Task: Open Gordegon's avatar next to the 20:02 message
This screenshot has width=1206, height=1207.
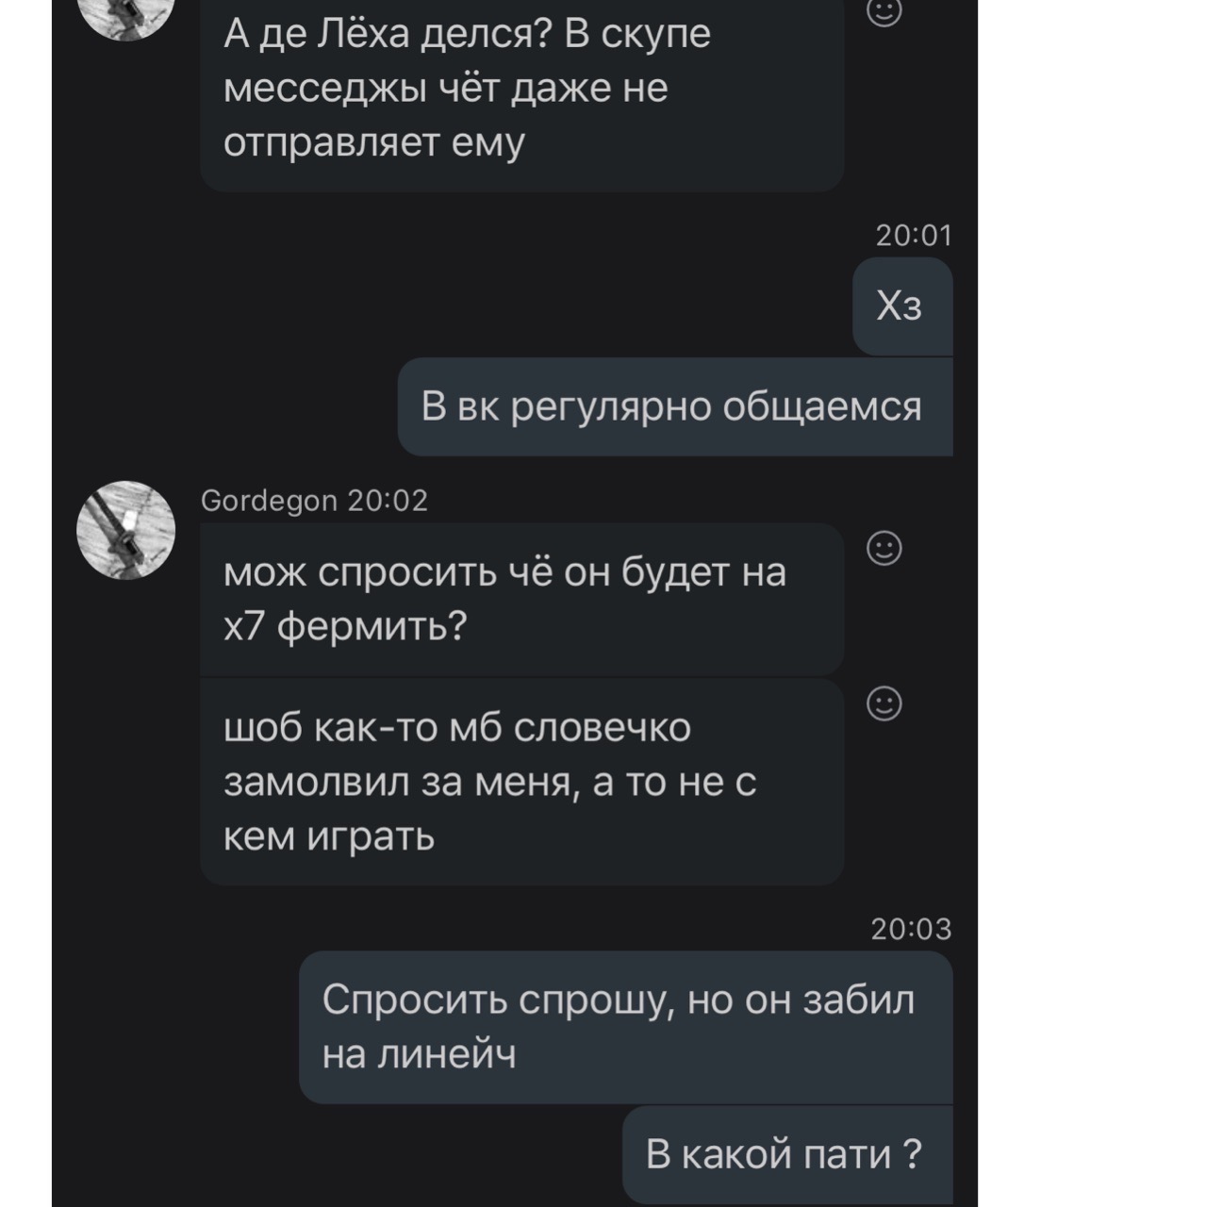Action: click(x=125, y=530)
